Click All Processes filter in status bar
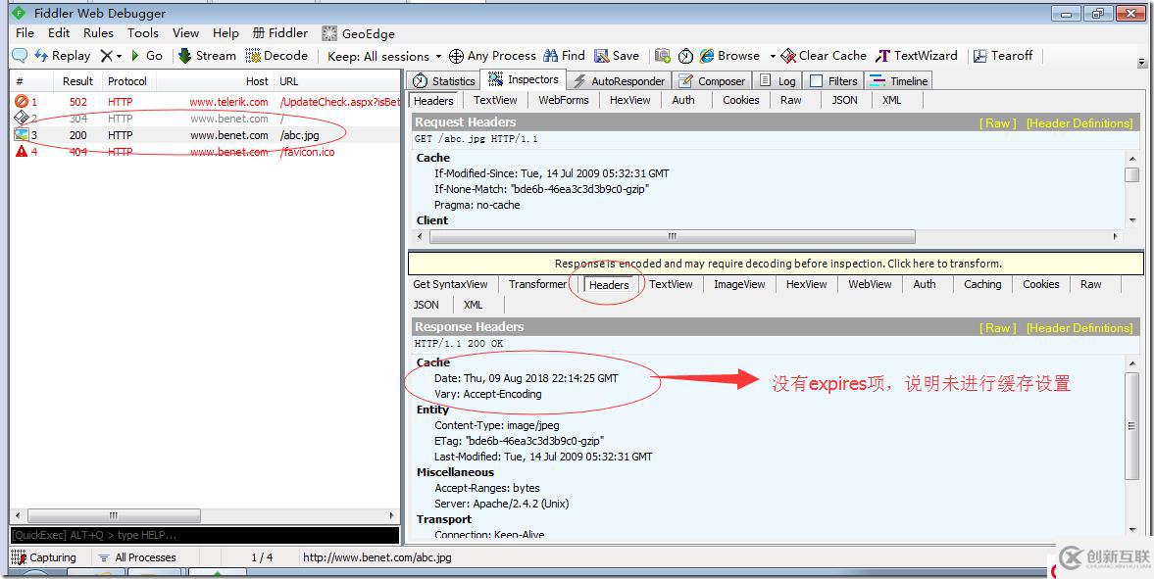The image size is (1154, 579). (137, 557)
